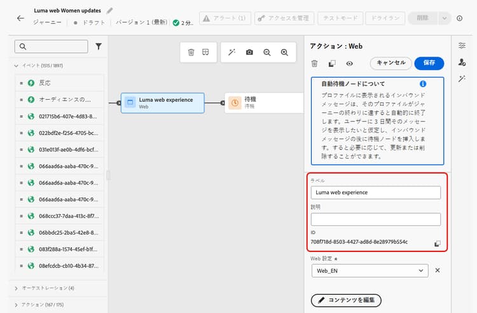Select the オーディエンスの... event
This screenshot has height=313, width=477.
(x=59, y=99)
